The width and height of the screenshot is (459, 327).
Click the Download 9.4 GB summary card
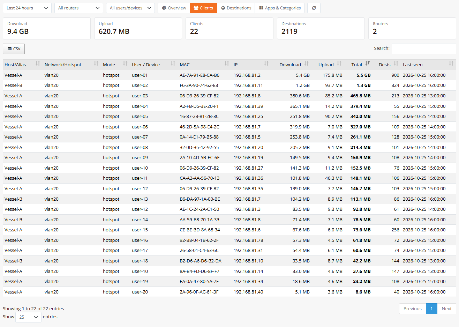pyautogui.click(x=47, y=28)
